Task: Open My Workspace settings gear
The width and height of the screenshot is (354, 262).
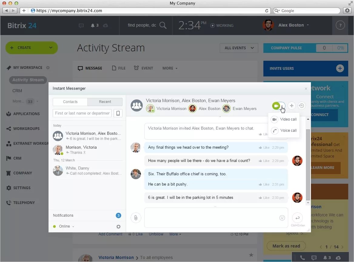Action: click(x=48, y=67)
